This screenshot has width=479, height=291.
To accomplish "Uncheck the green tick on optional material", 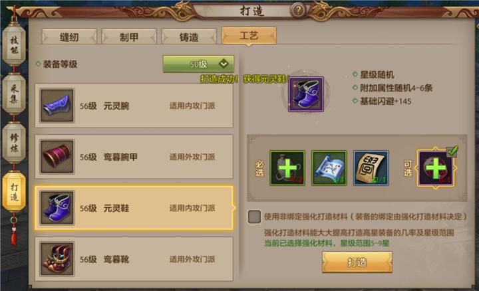I will point(452,151).
